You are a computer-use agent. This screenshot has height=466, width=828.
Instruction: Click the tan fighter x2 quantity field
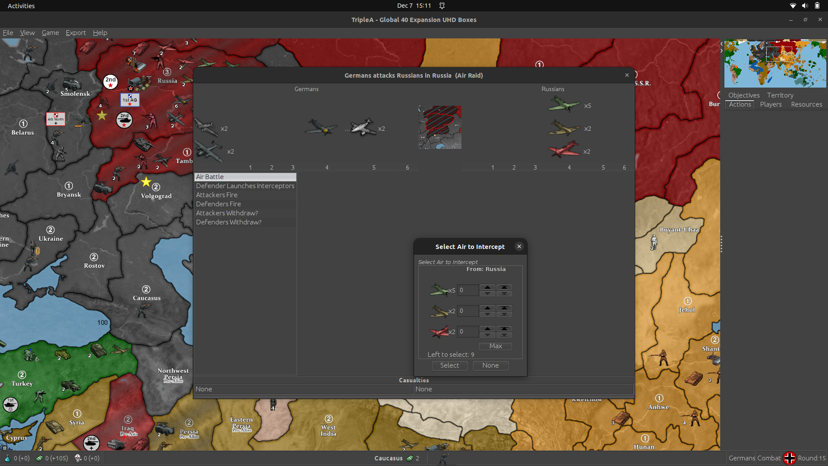[x=468, y=311]
